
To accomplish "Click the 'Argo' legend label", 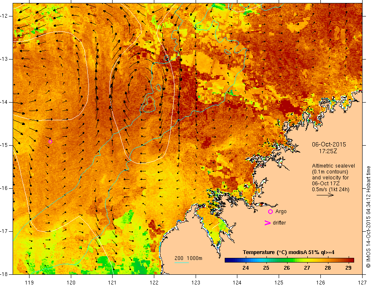I will [x=281, y=211].
